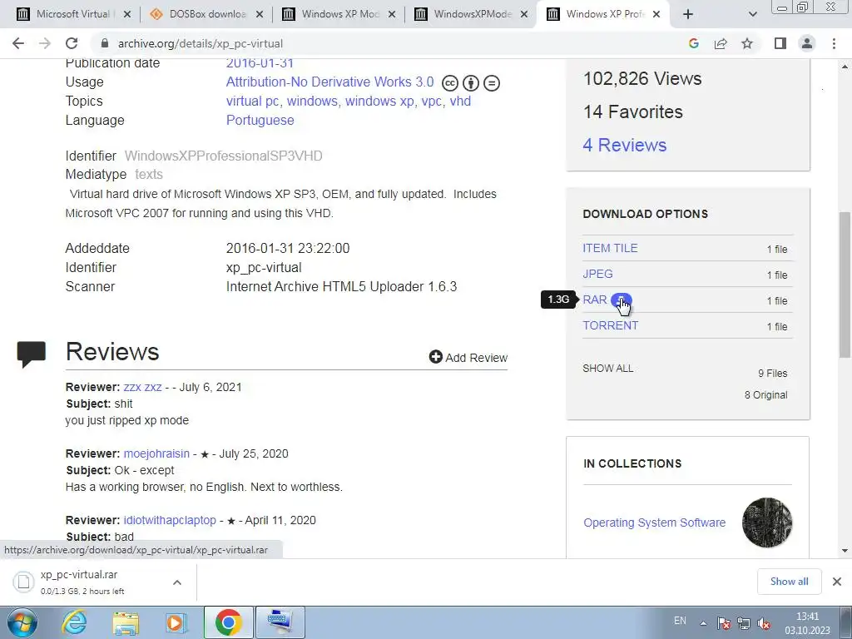Open reviewer idiotwithapclaptop profile

click(x=170, y=520)
